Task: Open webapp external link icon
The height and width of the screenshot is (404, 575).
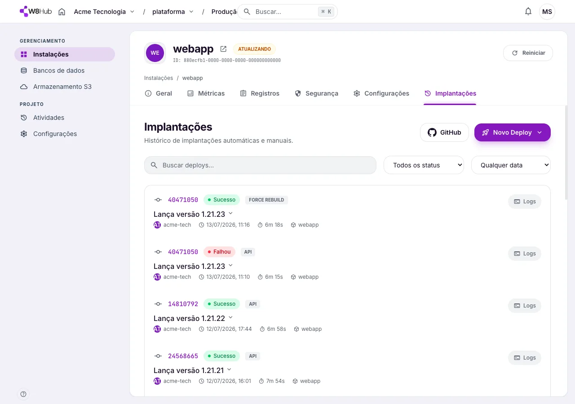Action: click(223, 49)
